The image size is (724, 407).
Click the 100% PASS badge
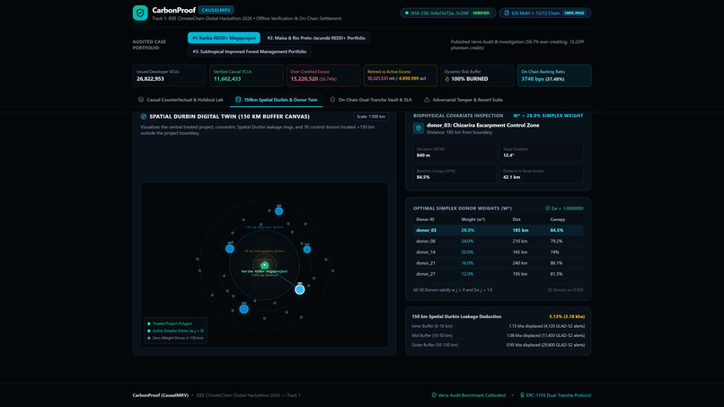click(574, 13)
